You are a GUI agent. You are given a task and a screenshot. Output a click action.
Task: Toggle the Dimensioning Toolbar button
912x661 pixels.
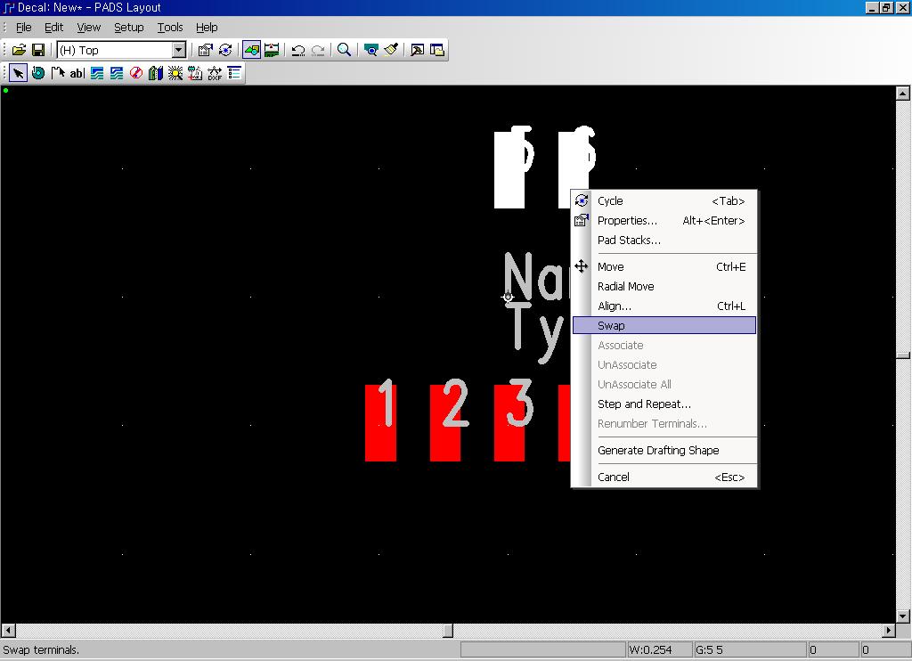[x=272, y=50]
